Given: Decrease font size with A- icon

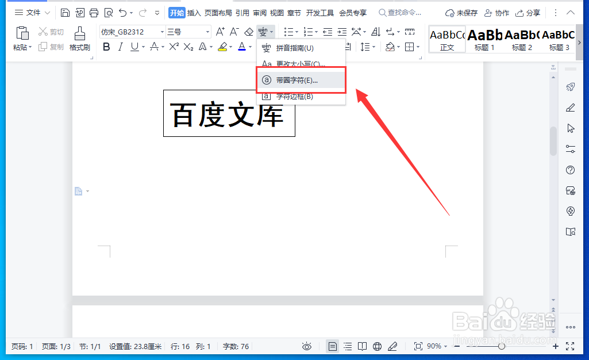Looking at the screenshot, I should coord(234,32).
